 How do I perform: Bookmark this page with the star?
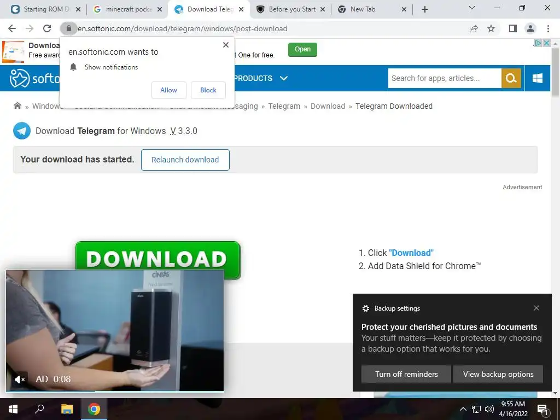click(491, 28)
